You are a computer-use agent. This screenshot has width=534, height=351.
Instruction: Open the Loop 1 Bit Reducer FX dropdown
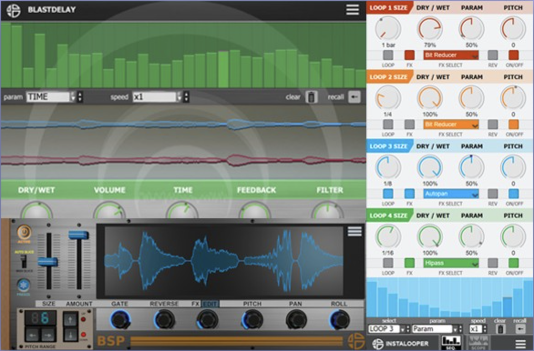click(451, 55)
